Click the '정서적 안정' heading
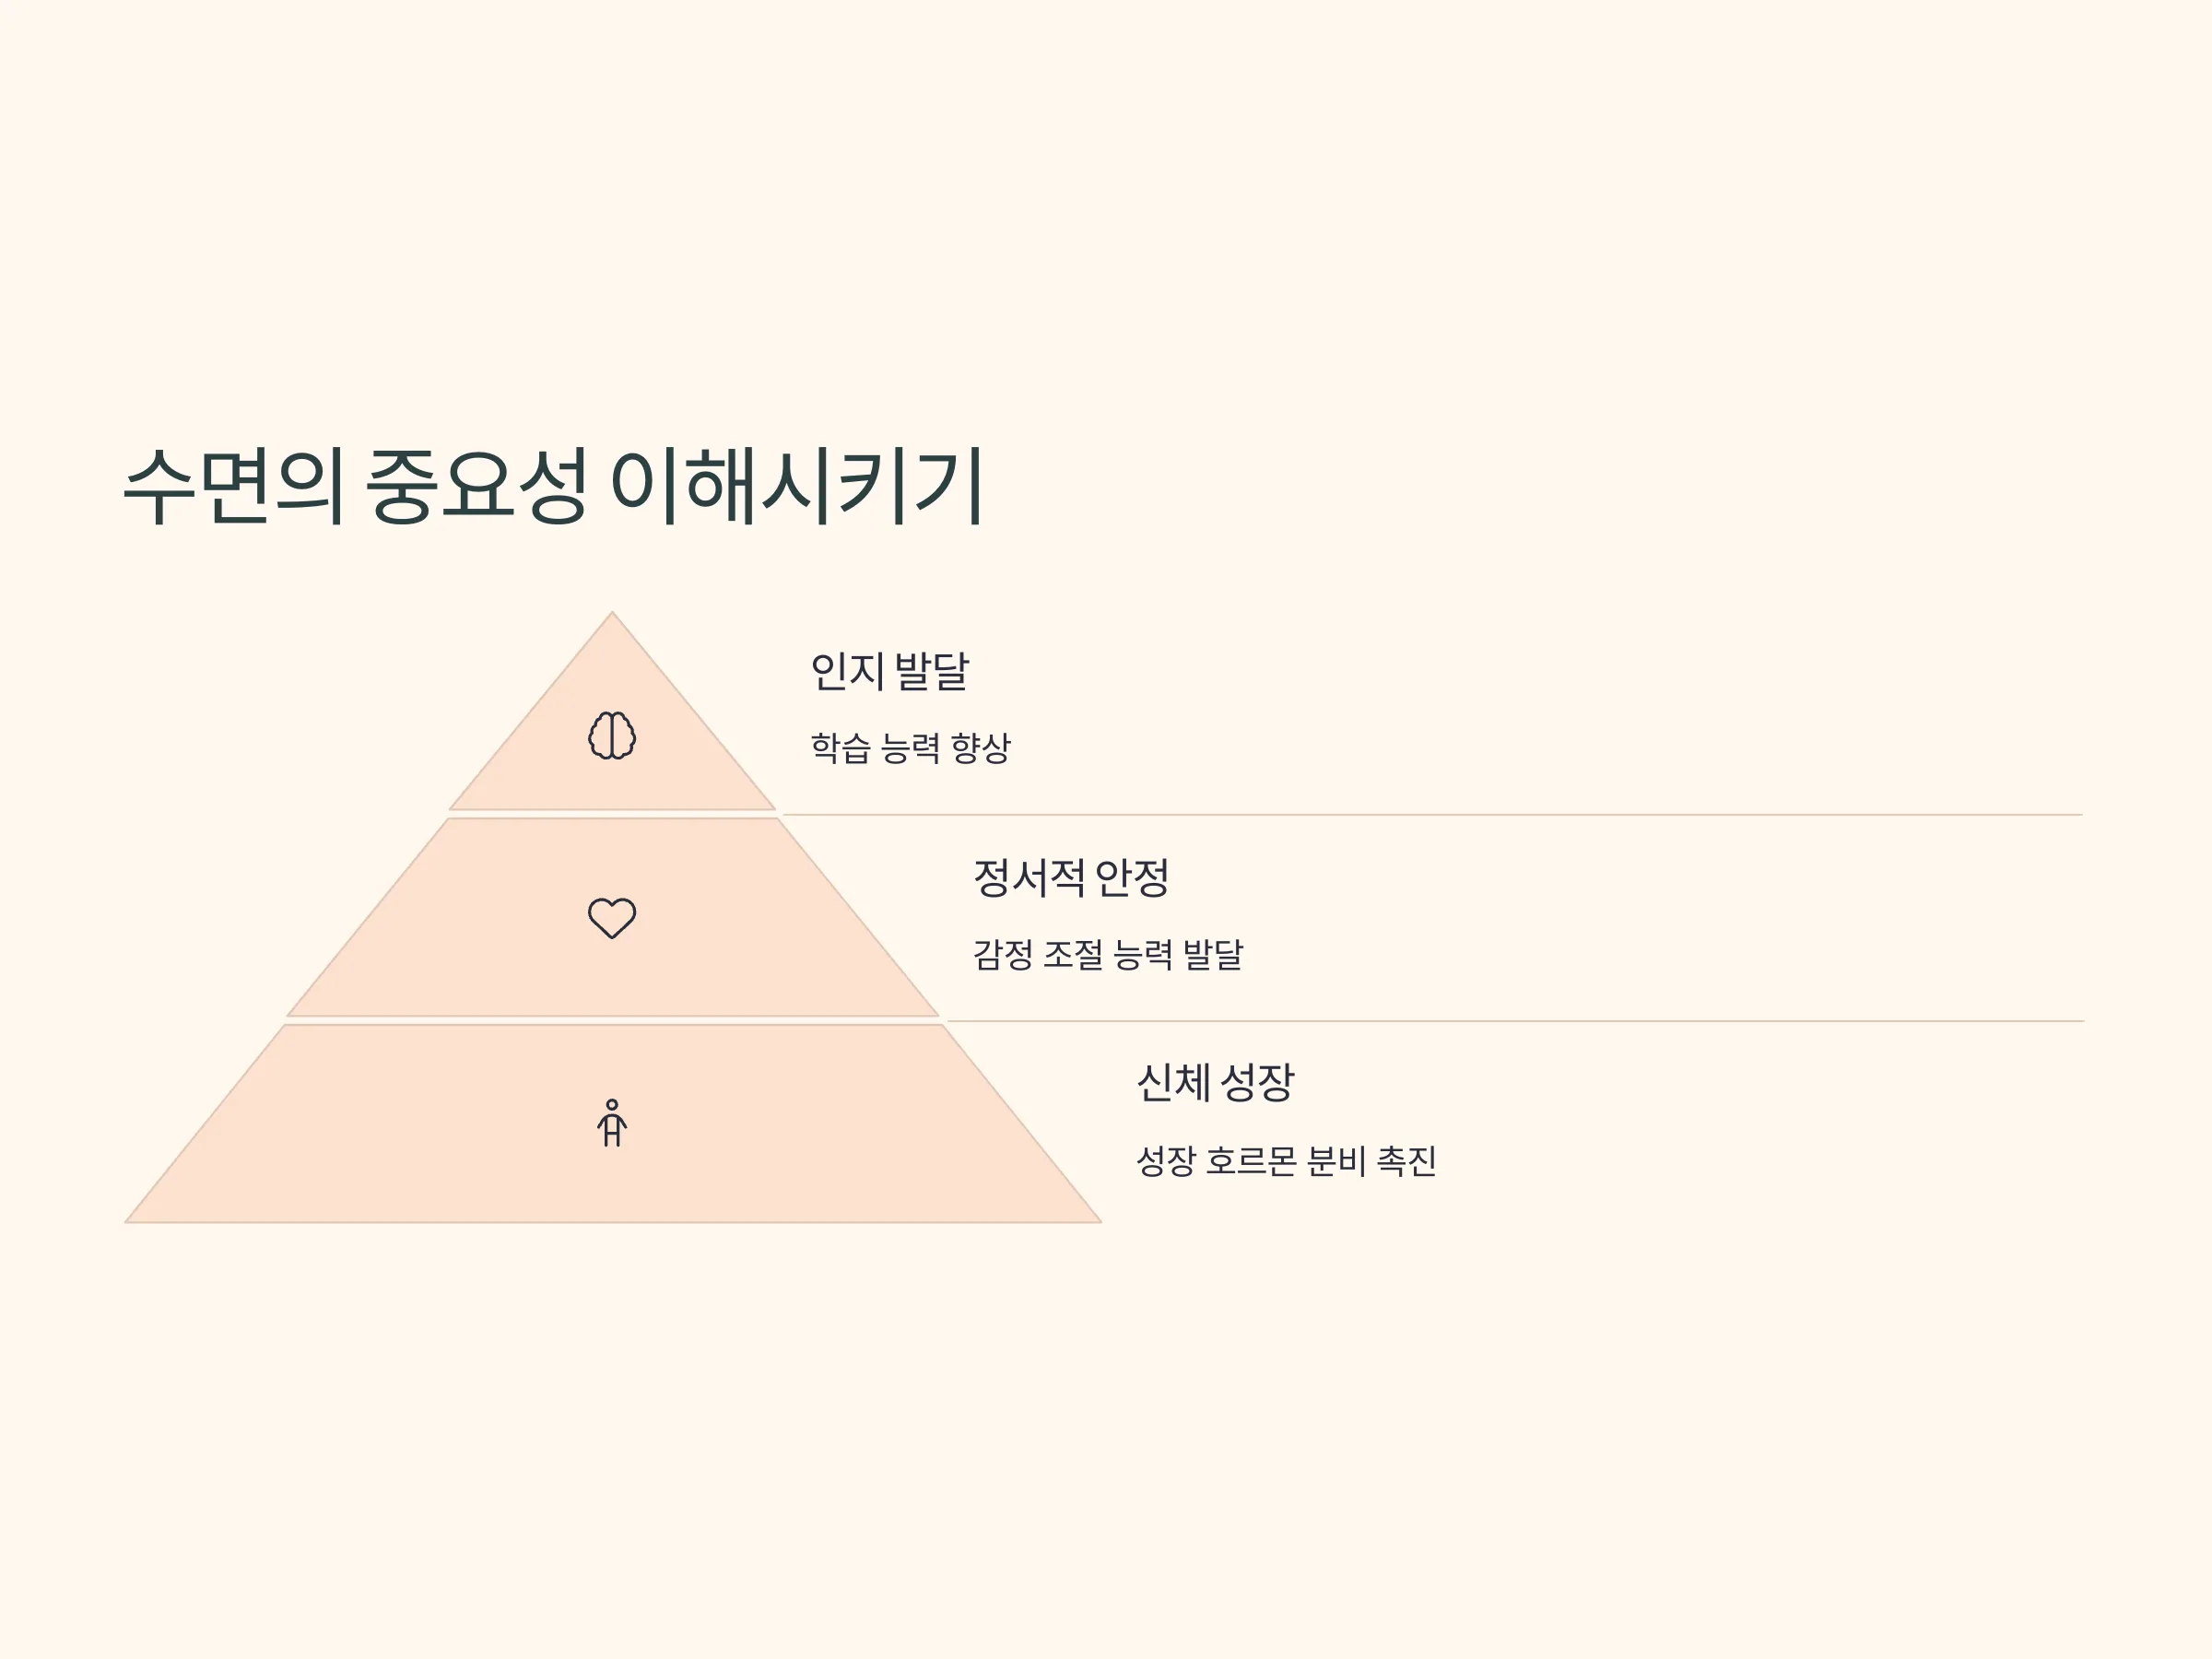The image size is (2212, 1659). (1071, 877)
